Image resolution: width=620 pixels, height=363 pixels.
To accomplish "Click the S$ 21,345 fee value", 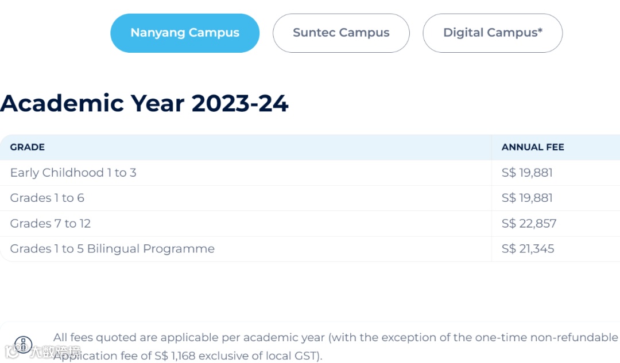I will [528, 249].
